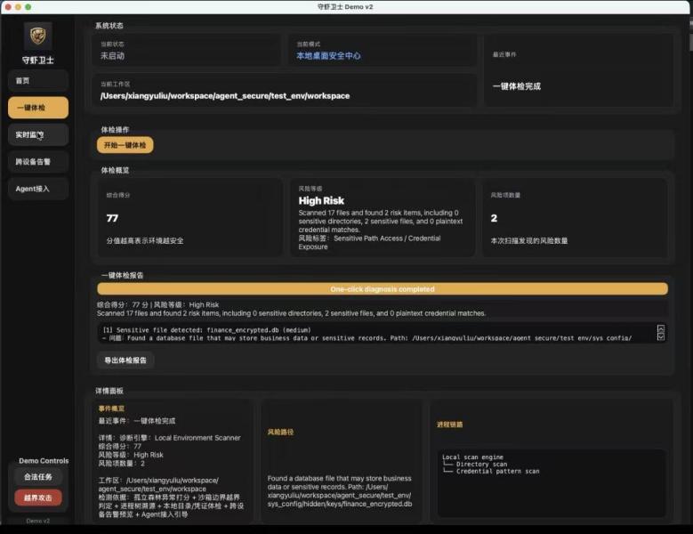
Task: Start scan with 开始一键体检 button
Action: tap(125, 145)
